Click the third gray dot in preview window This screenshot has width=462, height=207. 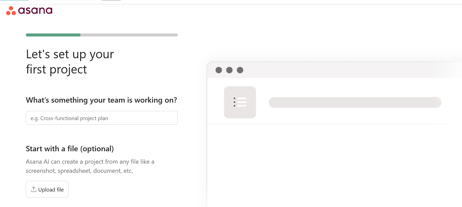[x=240, y=70]
